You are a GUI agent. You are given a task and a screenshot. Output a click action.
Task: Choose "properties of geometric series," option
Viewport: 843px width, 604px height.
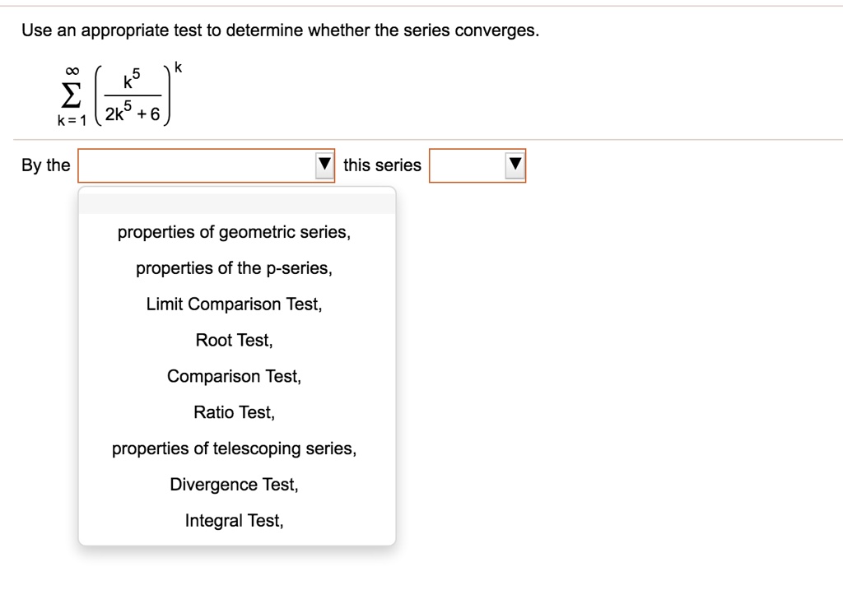point(234,231)
